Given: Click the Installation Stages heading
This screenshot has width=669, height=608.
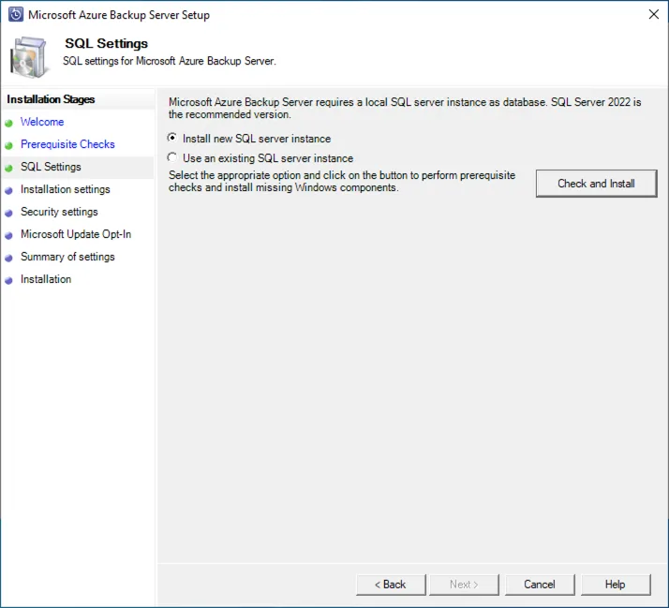Looking at the screenshot, I should coord(51,99).
